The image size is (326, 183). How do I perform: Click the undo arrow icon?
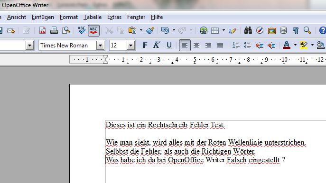[165, 30]
